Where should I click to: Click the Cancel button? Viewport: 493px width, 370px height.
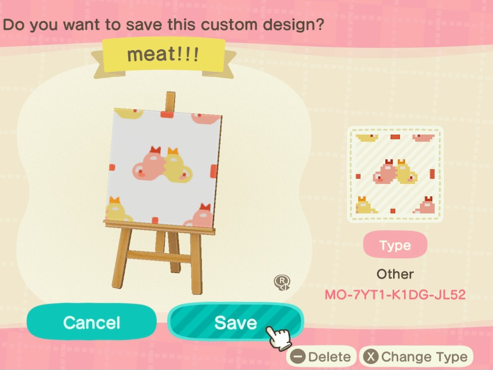(92, 322)
